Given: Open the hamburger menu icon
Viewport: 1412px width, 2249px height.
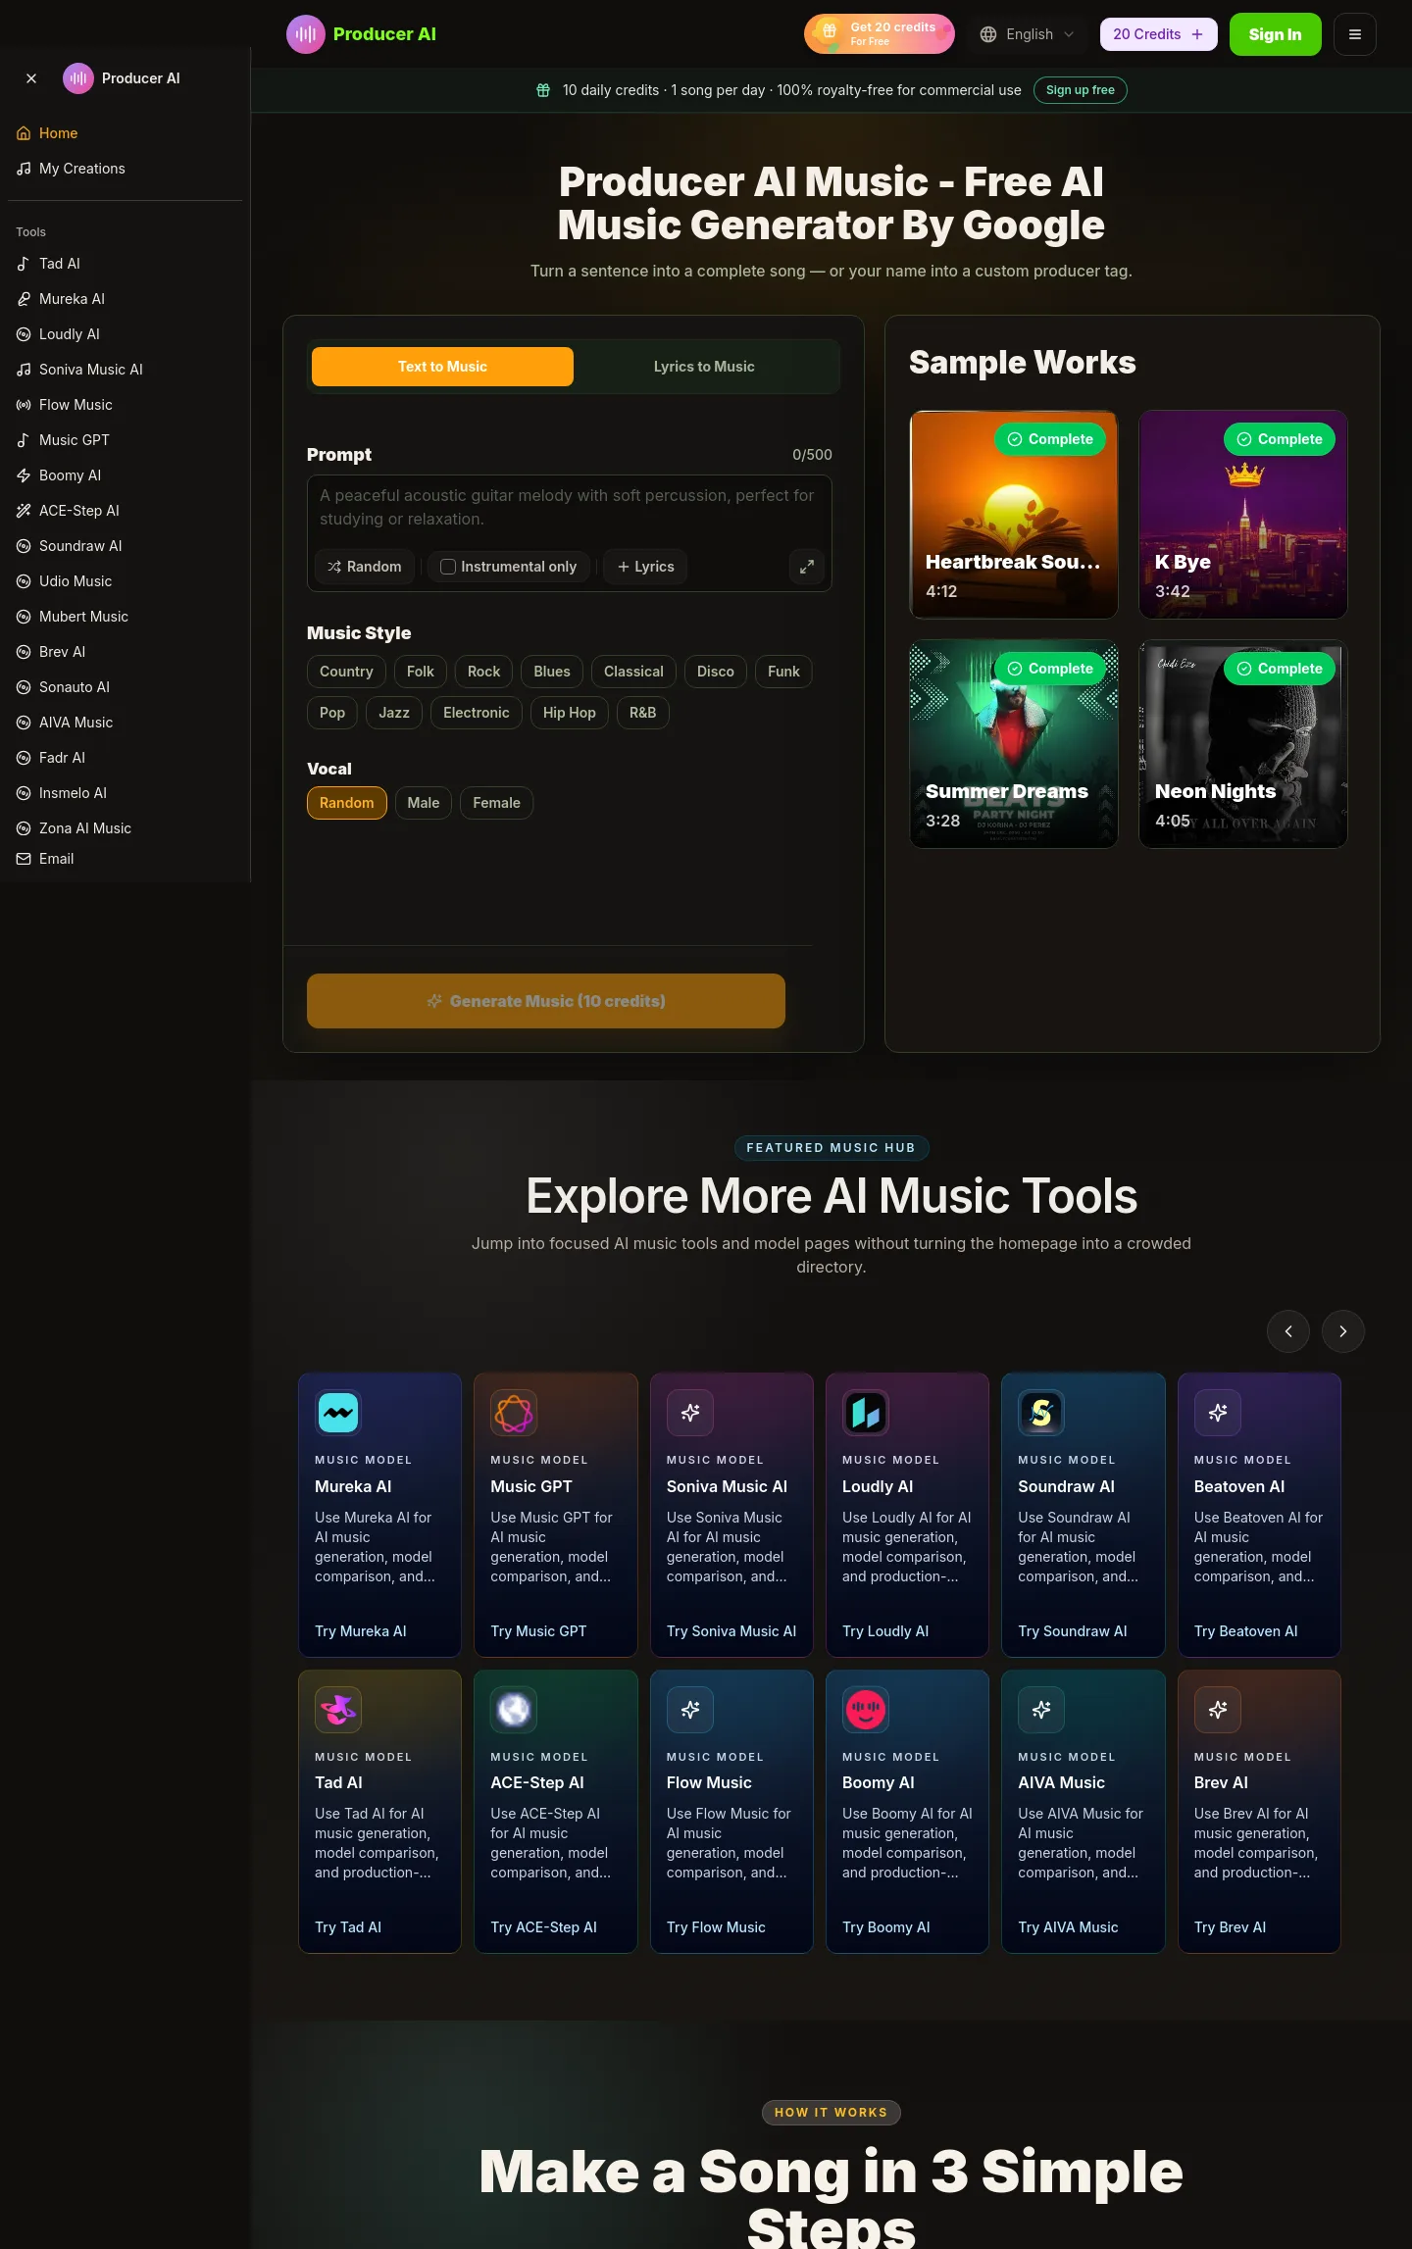Looking at the screenshot, I should [1355, 34].
